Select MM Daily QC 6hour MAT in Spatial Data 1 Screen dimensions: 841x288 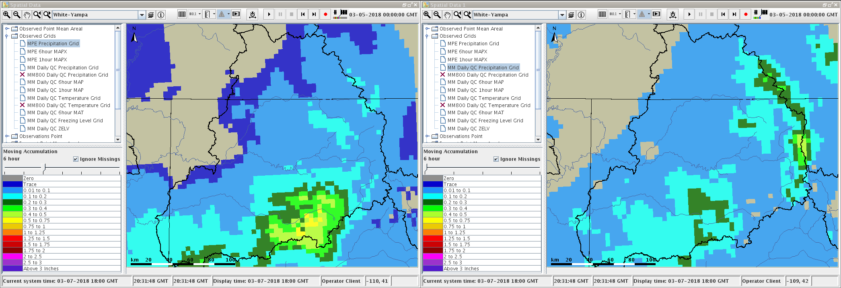coord(475,113)
